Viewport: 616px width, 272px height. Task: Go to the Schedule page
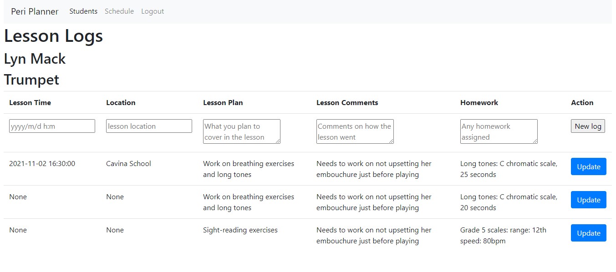pyautogui.click(x=119, y=11)
